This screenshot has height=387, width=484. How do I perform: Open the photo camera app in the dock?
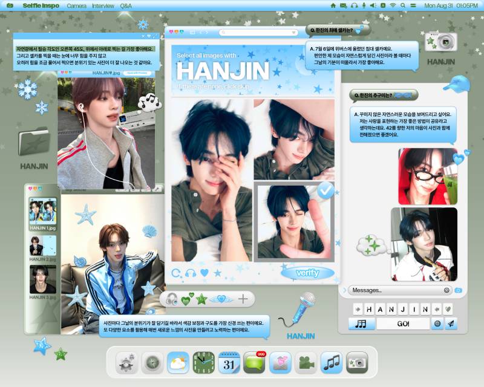pos(357,363)
